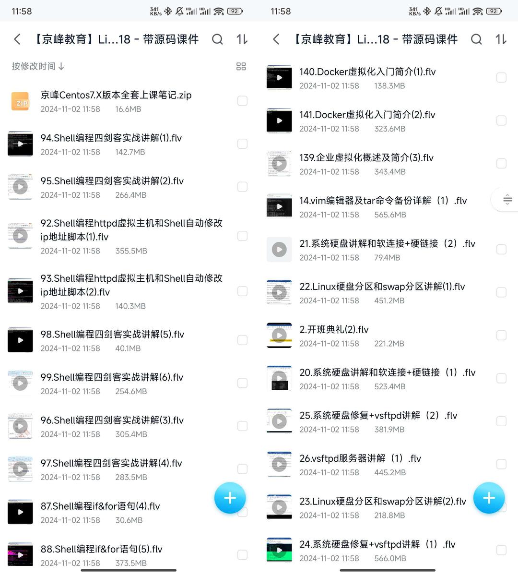Tick checkbox next to 2.开班典礼(2).flv
Viewport: 518px width, 576px height.
pos(501,335)
